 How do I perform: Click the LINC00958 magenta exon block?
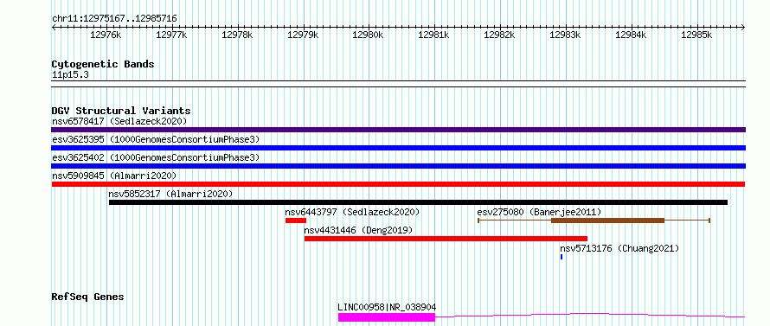387,317
